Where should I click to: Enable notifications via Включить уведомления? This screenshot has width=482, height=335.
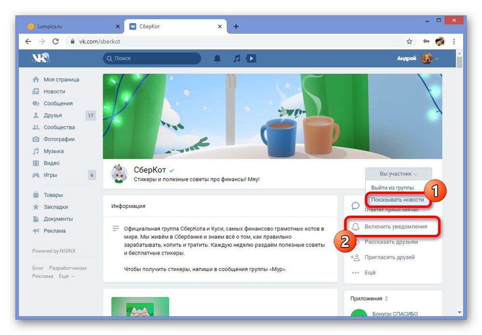(392, 227)
